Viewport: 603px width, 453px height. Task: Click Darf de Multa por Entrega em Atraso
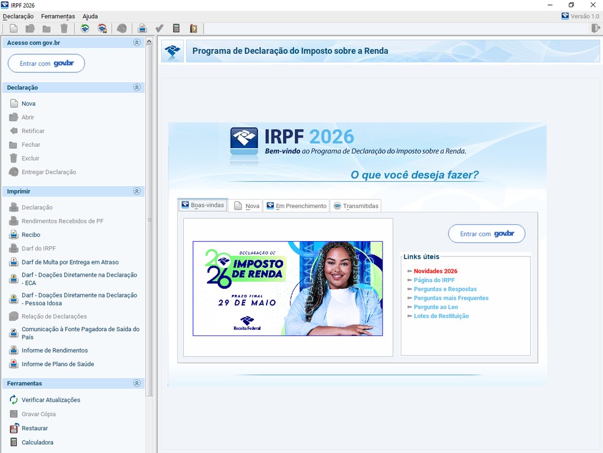70,262
